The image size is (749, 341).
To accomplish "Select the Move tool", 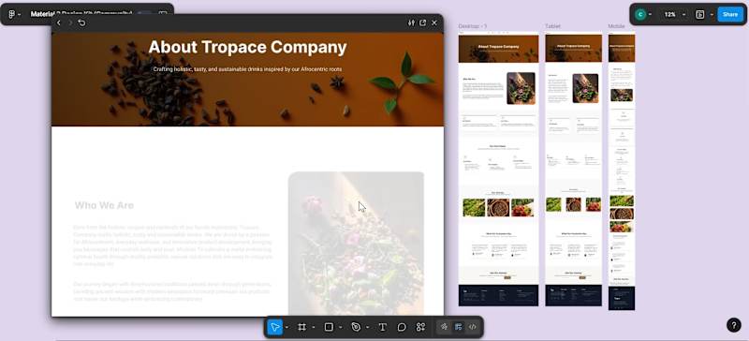I will pyautogui.click(x=274, y=327).
